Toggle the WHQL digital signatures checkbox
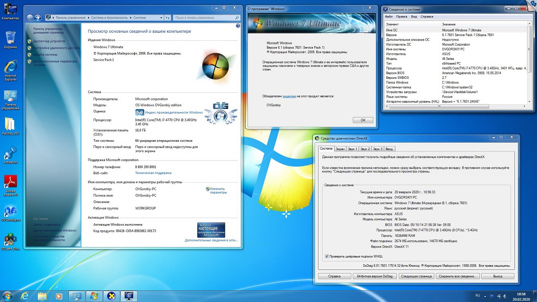Screen dimensions: 537x302 (x=327, y=256)
